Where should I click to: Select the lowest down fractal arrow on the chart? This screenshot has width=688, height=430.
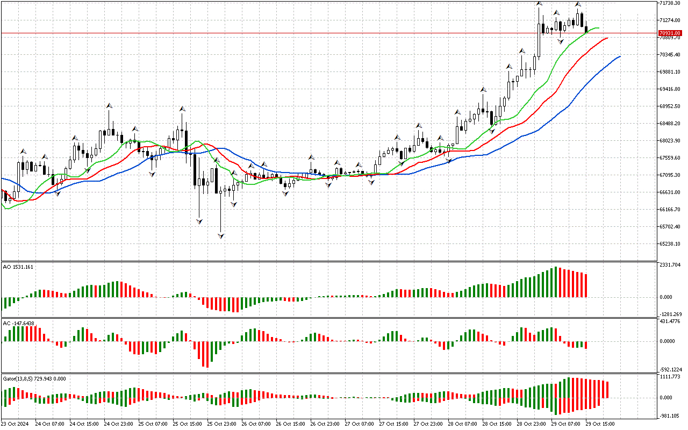click(221, 235)
